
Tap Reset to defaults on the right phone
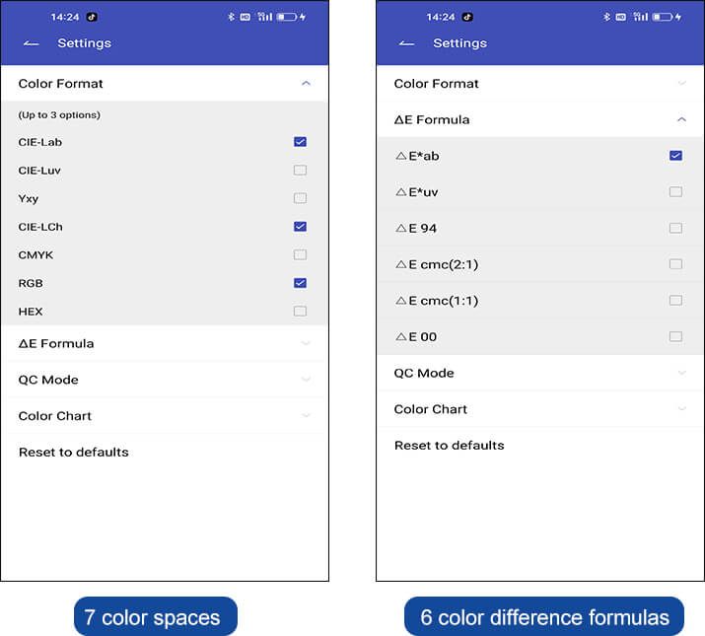coord(450,445)
